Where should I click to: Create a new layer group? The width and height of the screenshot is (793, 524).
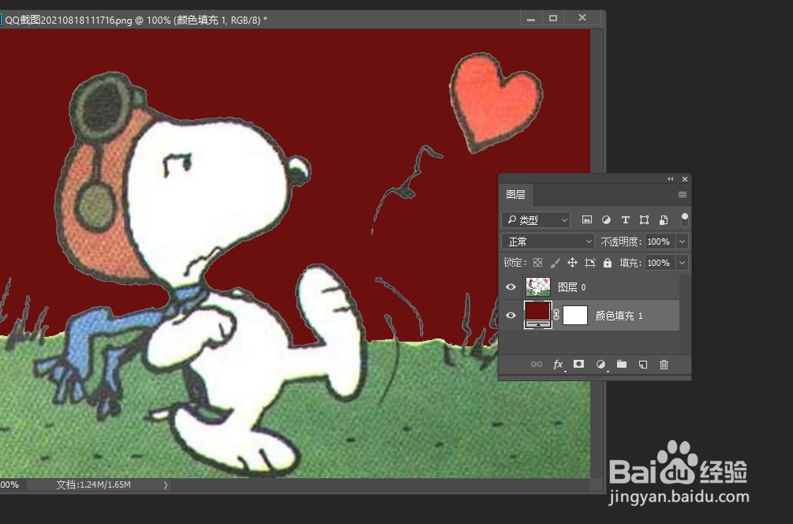coord(622,364)
